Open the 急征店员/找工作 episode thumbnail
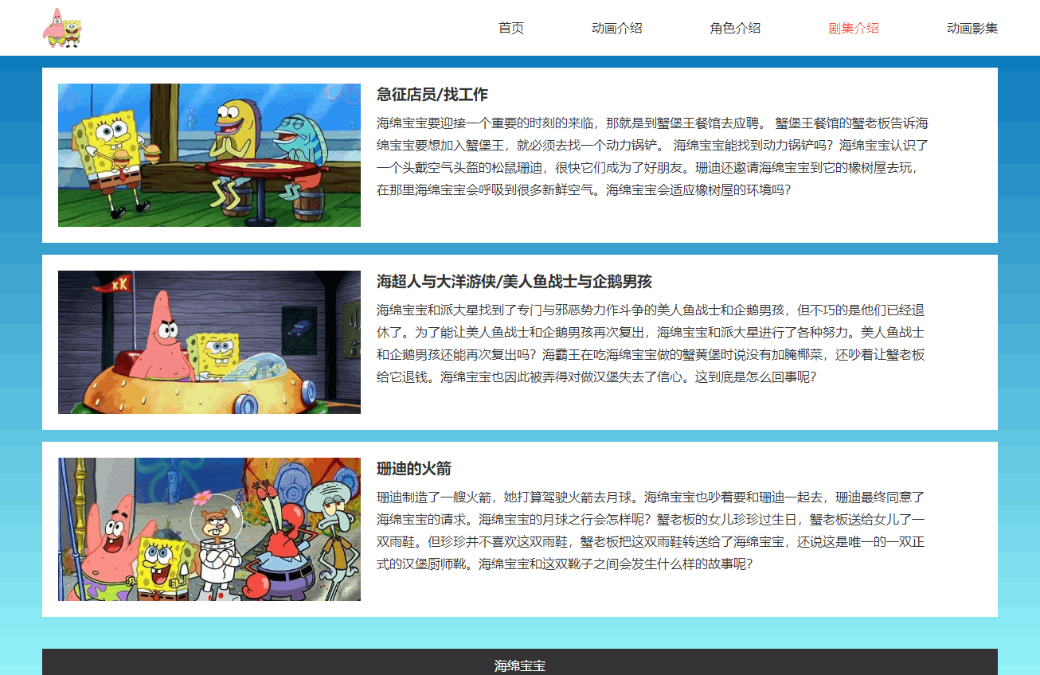The height and width of the screenshot is (675, 1040). [x=209, y=155]
